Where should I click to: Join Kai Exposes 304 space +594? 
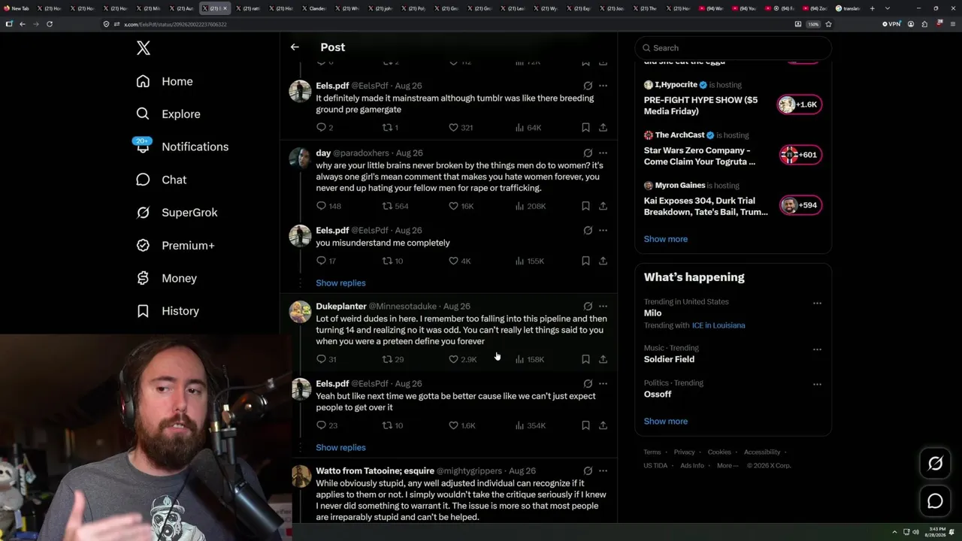point(800,205)
